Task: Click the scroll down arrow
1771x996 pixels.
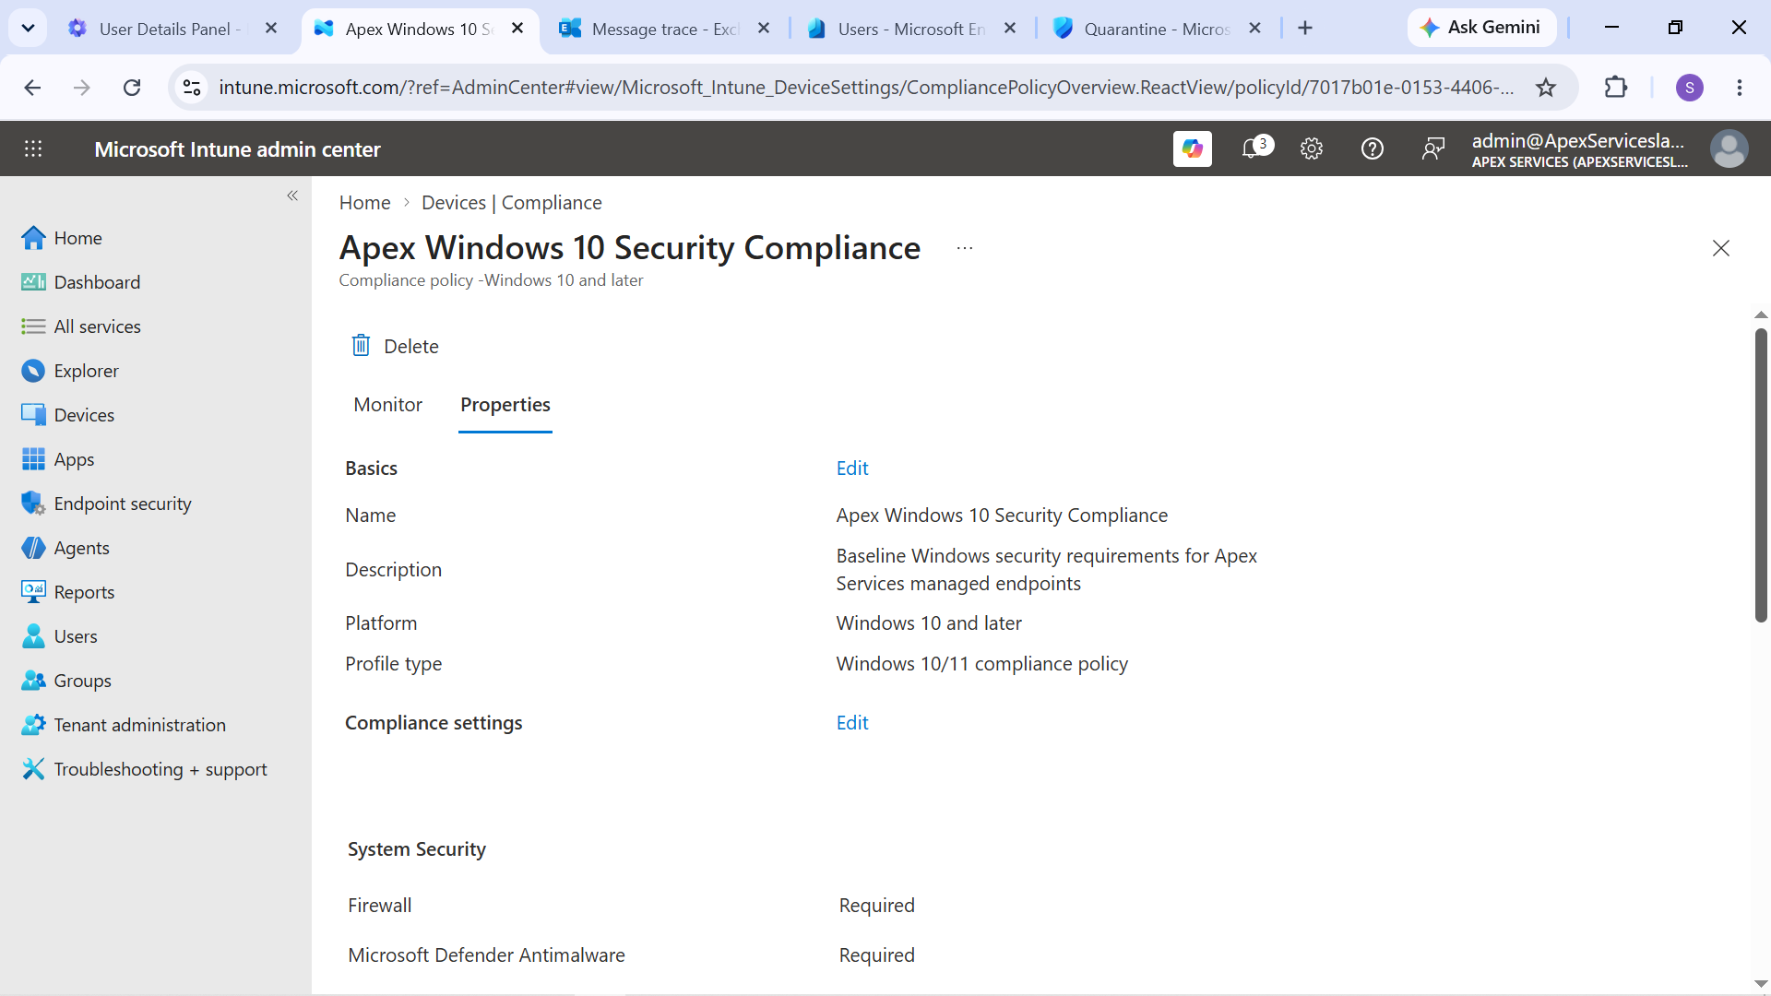Action: 1761,983
